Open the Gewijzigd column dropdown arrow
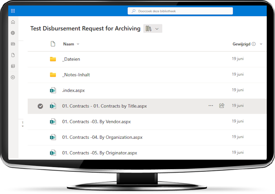The image size is (275, 194). [x=261, y=44]
